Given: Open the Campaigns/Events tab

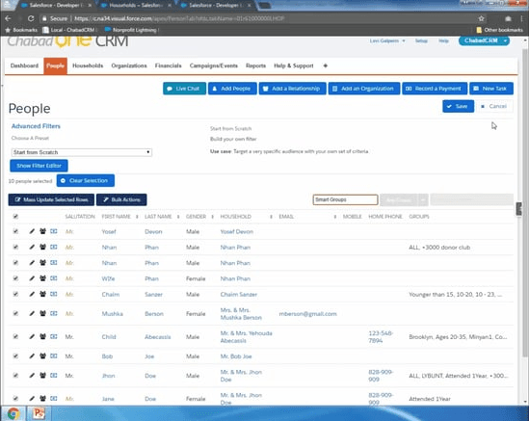Looking at the screenshot, I should pos(214,66).
